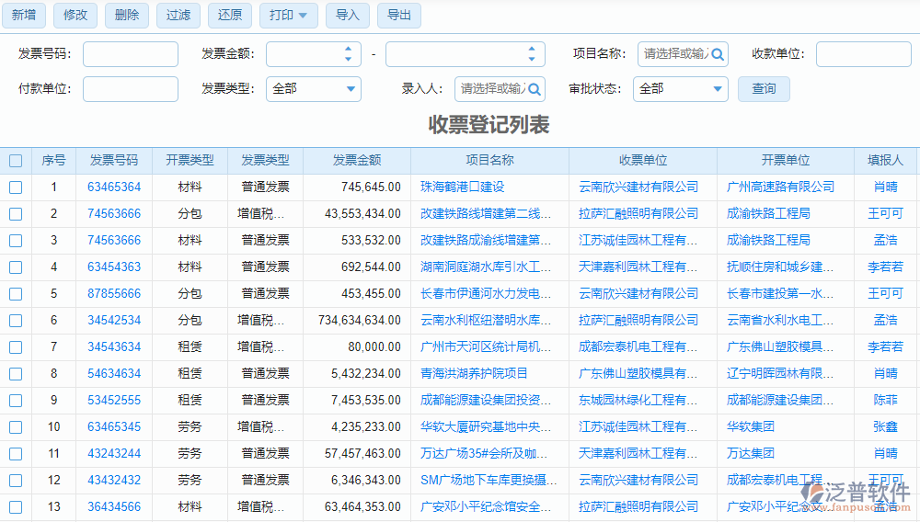Screen dimensions: 920x522
Task: Click the search icon in 录入人 field
Action: (535, 89)
